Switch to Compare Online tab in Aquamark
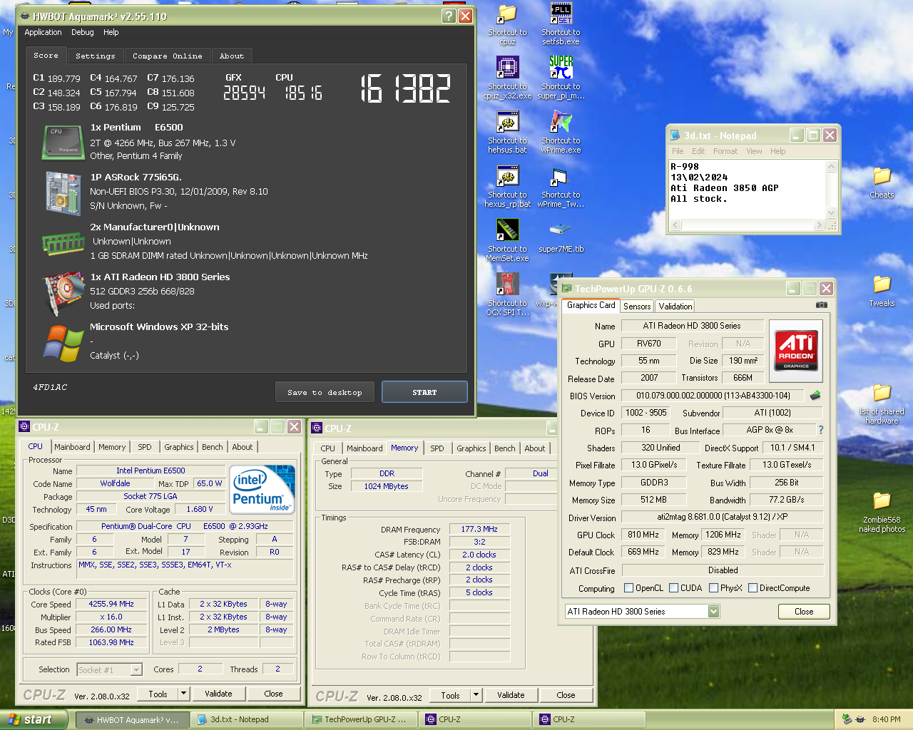913x730 pixels. coord(167,56)
